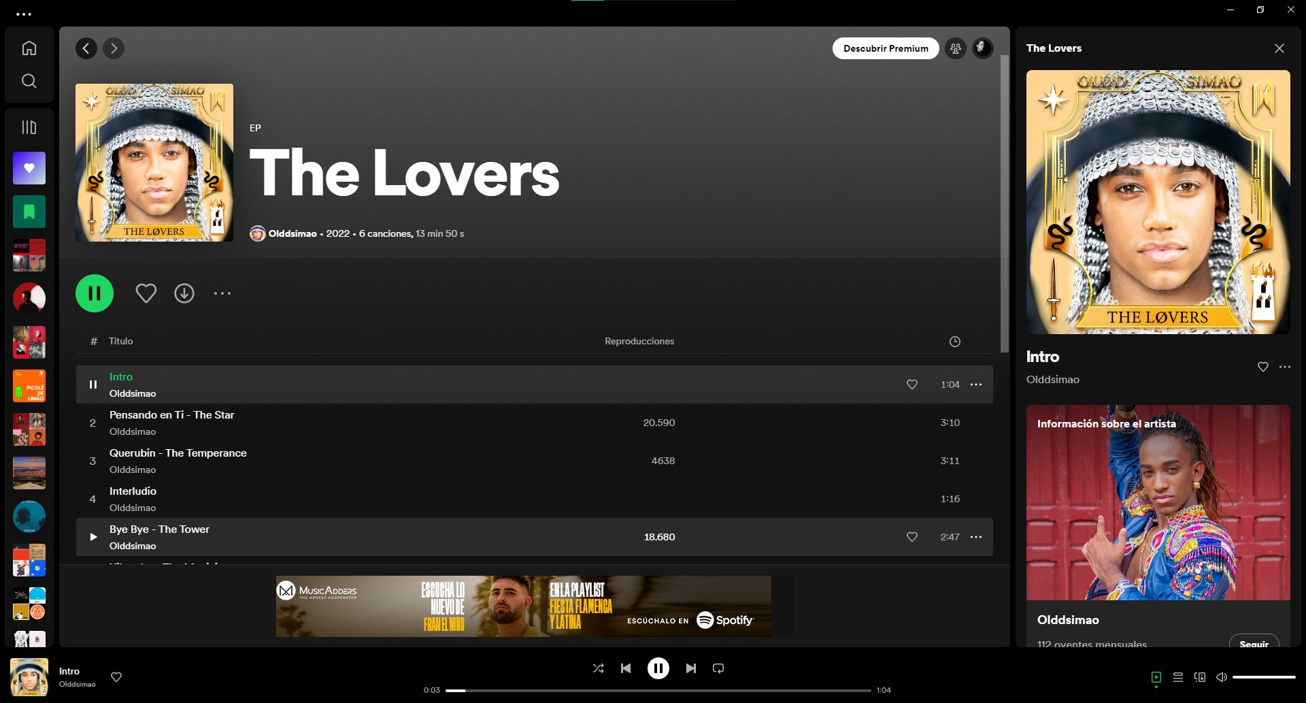This screenshot has height=703, width=1306.
Task: Open more options for Bye Bye row
Action: pyautogui.click(x=976, y=537)
